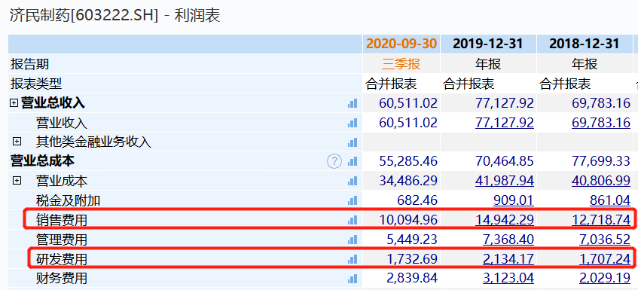This screenshot has width=638, height=290.
Task: Click the 管理费用 row label
Action: [x=62, y=240]
